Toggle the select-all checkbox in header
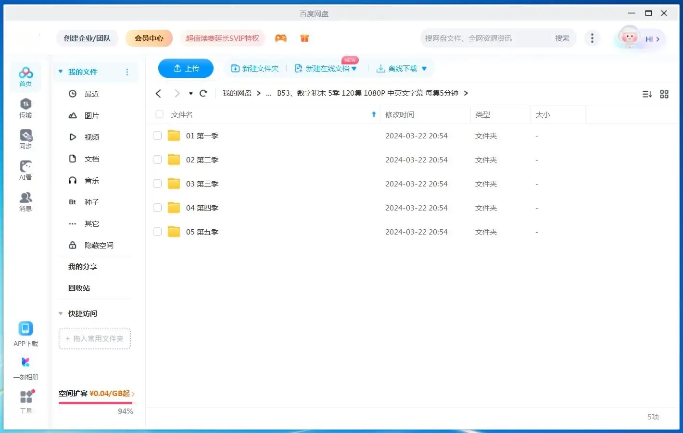This screenshot has height=433, width=683. (x=159, y=114)
